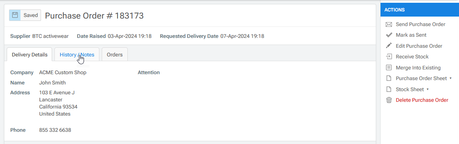Click the Merge Into Existing list icon

pyautogui.click(x=389, y=67)
